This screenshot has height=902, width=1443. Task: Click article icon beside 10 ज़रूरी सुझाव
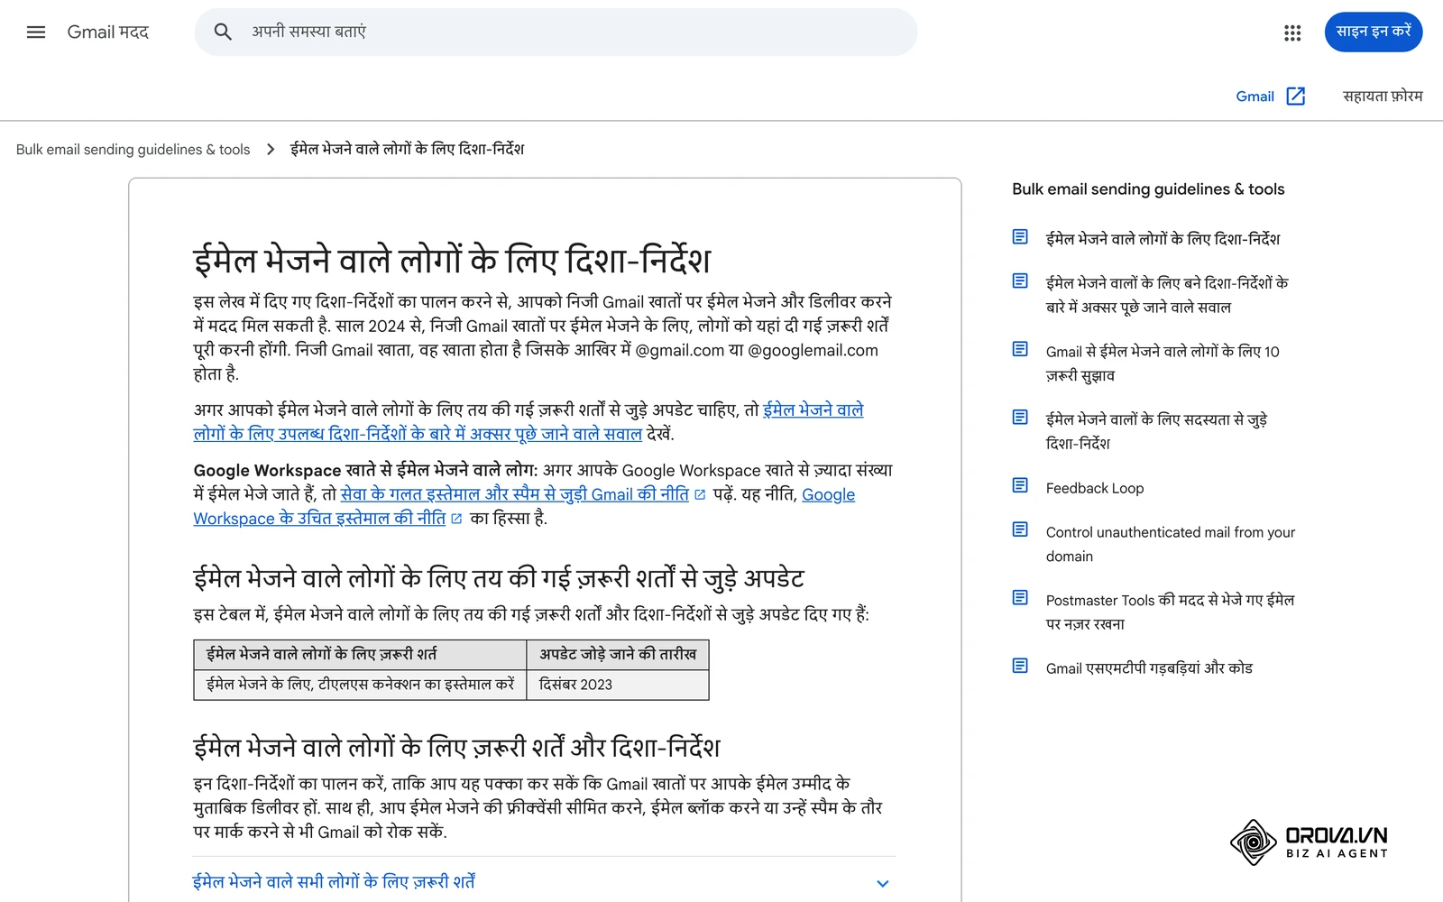coord(1020,349)
